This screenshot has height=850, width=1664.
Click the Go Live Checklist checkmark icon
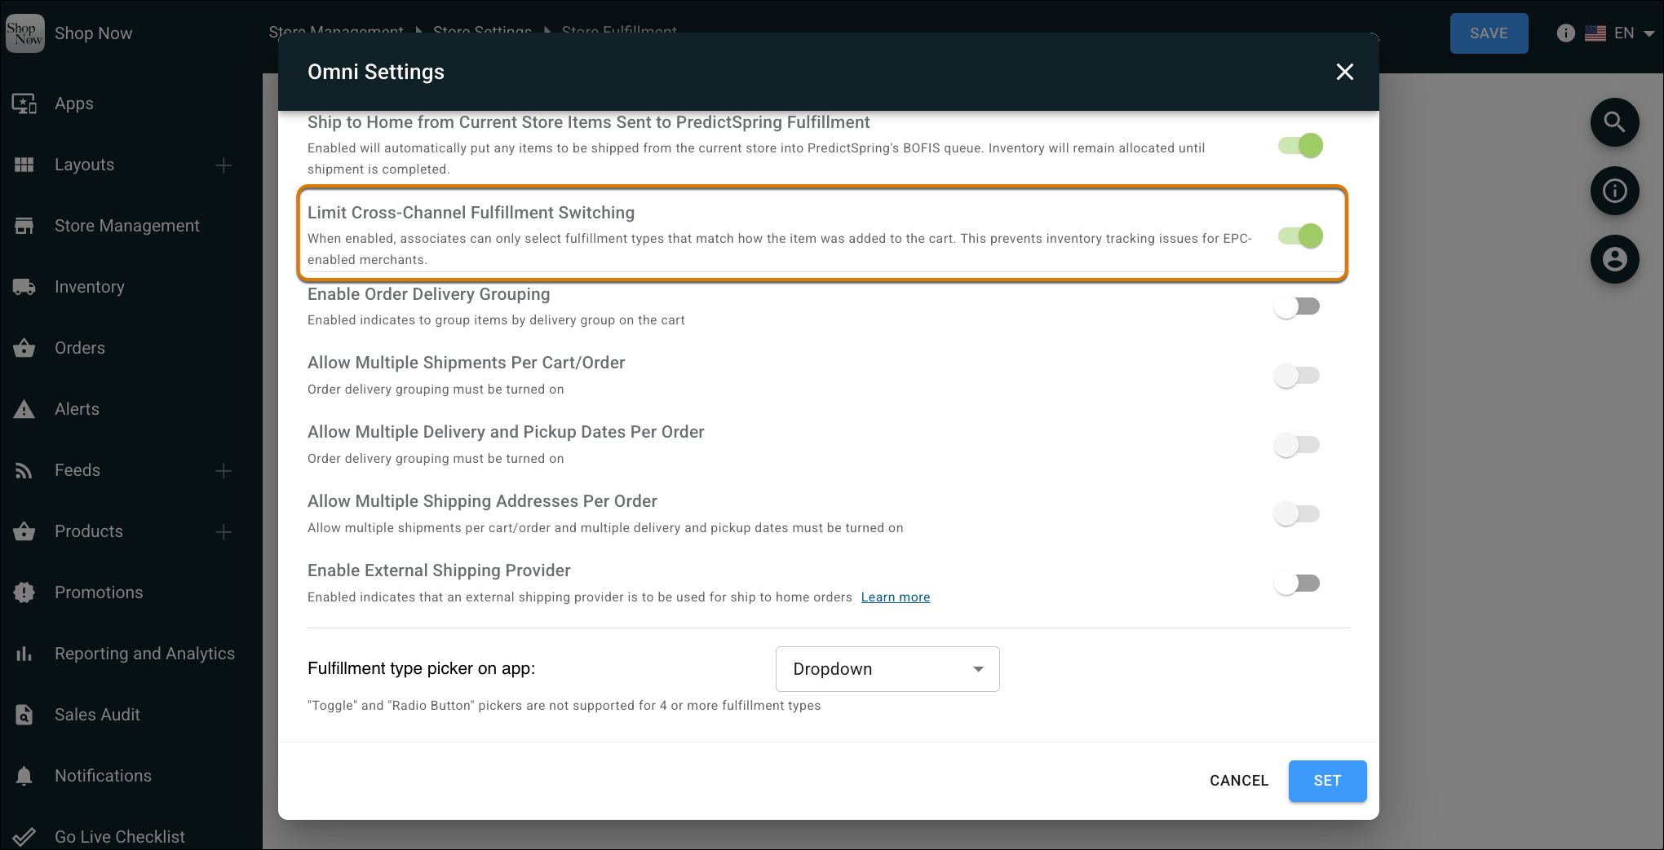click(24, 837)
